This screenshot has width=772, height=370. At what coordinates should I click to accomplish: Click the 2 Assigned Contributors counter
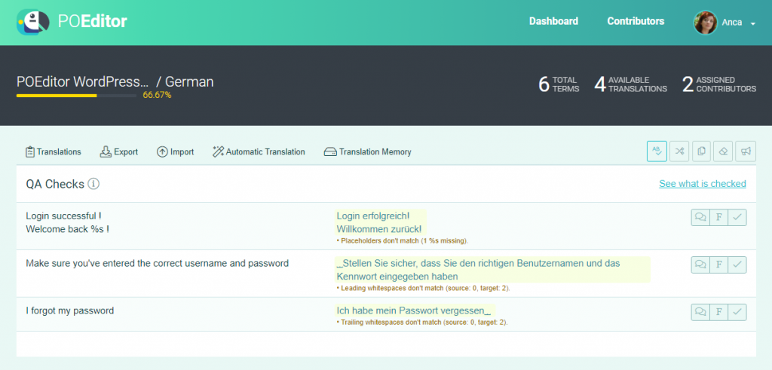[x=719, y=84]
